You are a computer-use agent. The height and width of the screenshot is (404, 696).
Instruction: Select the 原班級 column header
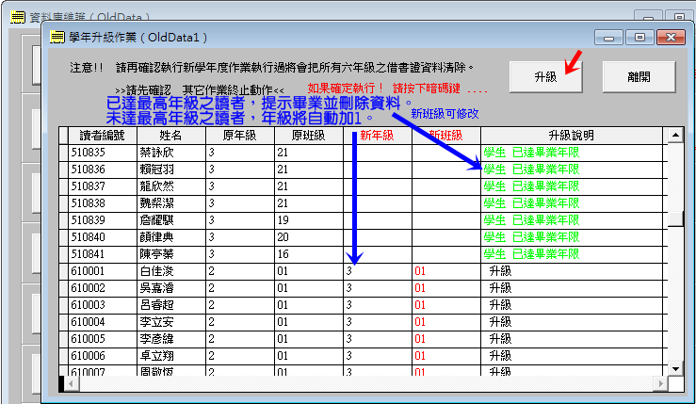pyautogui.click(x=309, y=136)
